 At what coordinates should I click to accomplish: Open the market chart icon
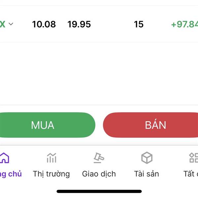click(x=51, y=158)
